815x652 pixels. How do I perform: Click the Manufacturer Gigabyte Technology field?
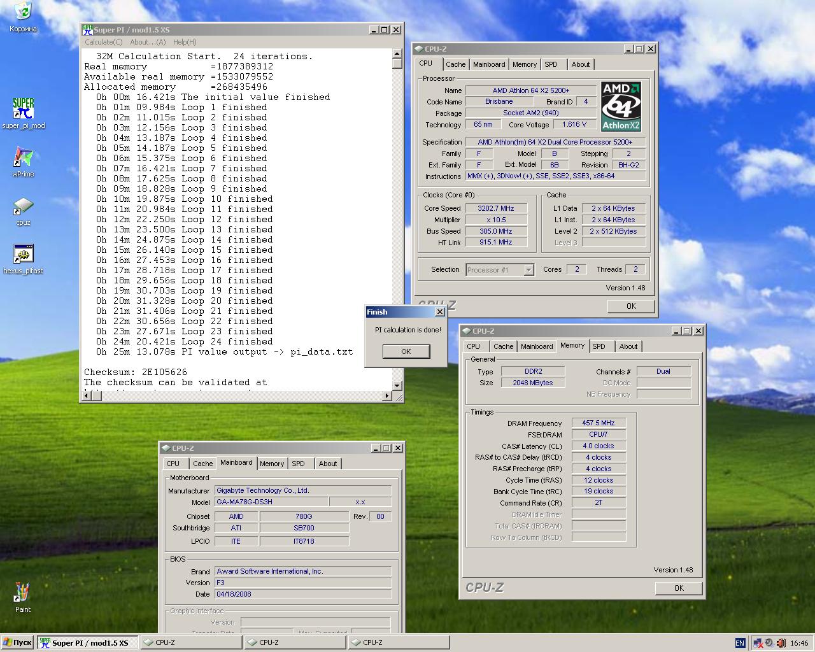point(303,490)
